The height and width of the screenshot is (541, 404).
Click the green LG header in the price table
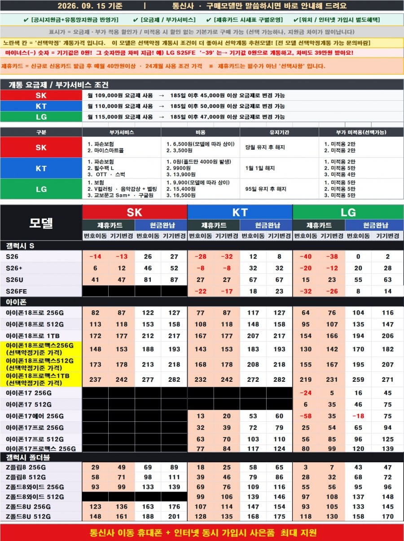348,212
